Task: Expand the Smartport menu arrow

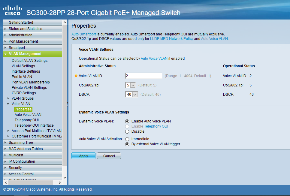Action: [5, 48]
